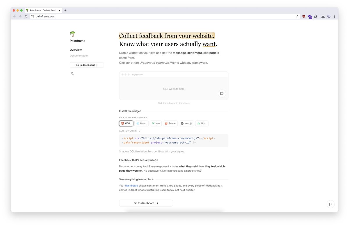This screenshot has height=226, width=349.
Task: Open the Documentation sidebar item
Action: (79, 56)
